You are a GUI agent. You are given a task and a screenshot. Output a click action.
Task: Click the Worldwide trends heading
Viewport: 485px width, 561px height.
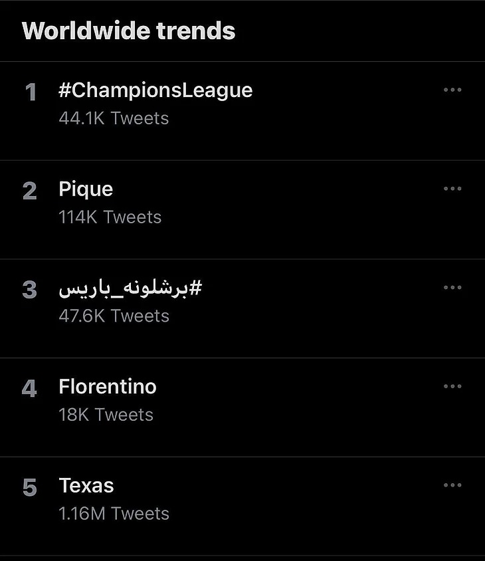pyautogui.click(x=129, y=31)
